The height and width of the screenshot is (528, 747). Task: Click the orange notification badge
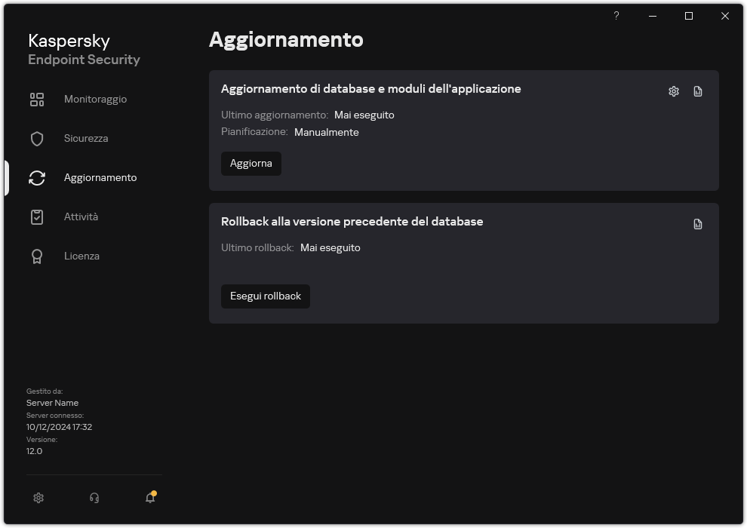[x=154, y=491]
